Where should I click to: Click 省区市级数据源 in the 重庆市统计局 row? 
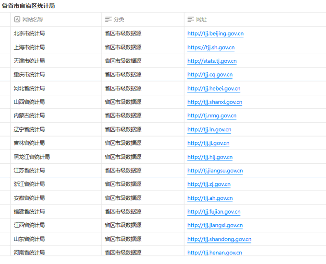(123, 75)
